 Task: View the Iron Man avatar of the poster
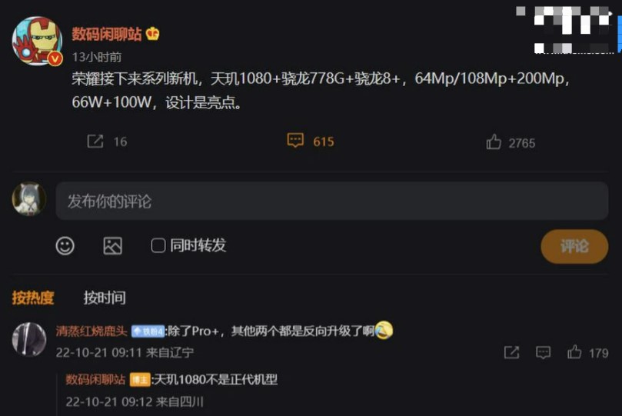[x=37, y=41]
